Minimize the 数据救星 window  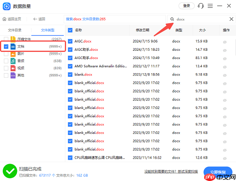(x=219, y=6)
